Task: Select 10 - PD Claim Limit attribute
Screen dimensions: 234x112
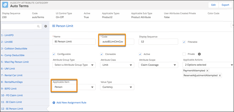Action: [x=25, y=95]
